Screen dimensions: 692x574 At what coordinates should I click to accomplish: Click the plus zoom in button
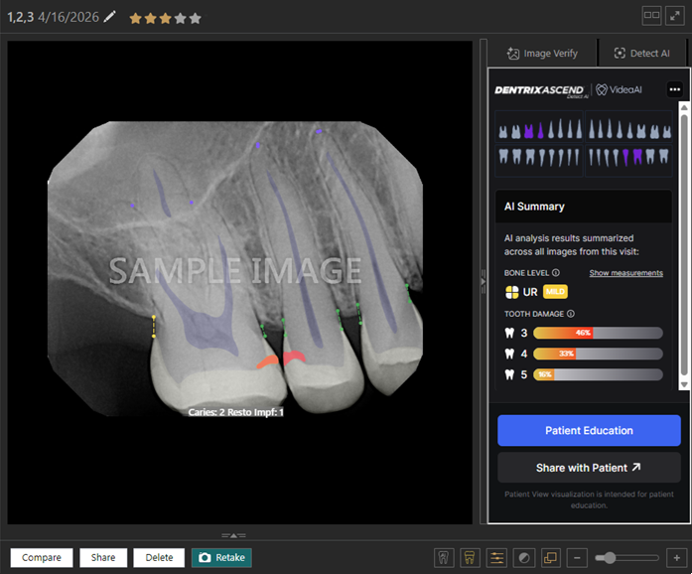click(x=675, y=558)
